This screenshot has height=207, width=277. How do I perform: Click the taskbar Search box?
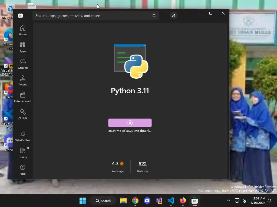103,201
